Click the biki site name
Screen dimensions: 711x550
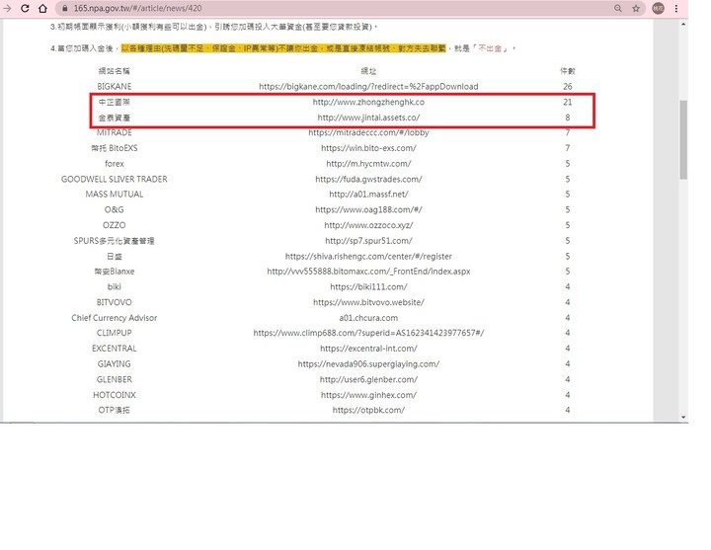click(x=115, y=286)
